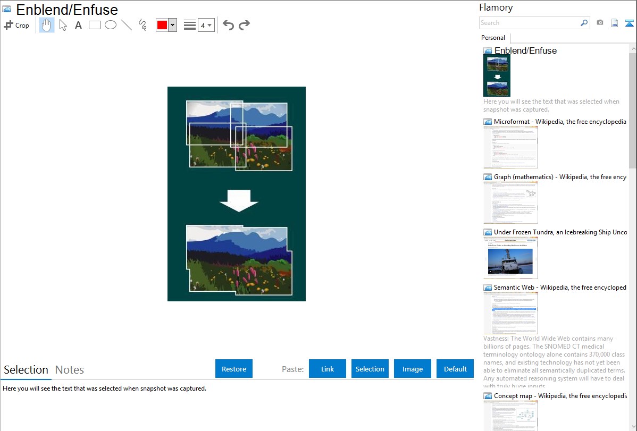The height and width of the screenshot is (431, 637).
Task: Choose the text annotation tool
Action: pyautogui.click(x=78, y=26)
